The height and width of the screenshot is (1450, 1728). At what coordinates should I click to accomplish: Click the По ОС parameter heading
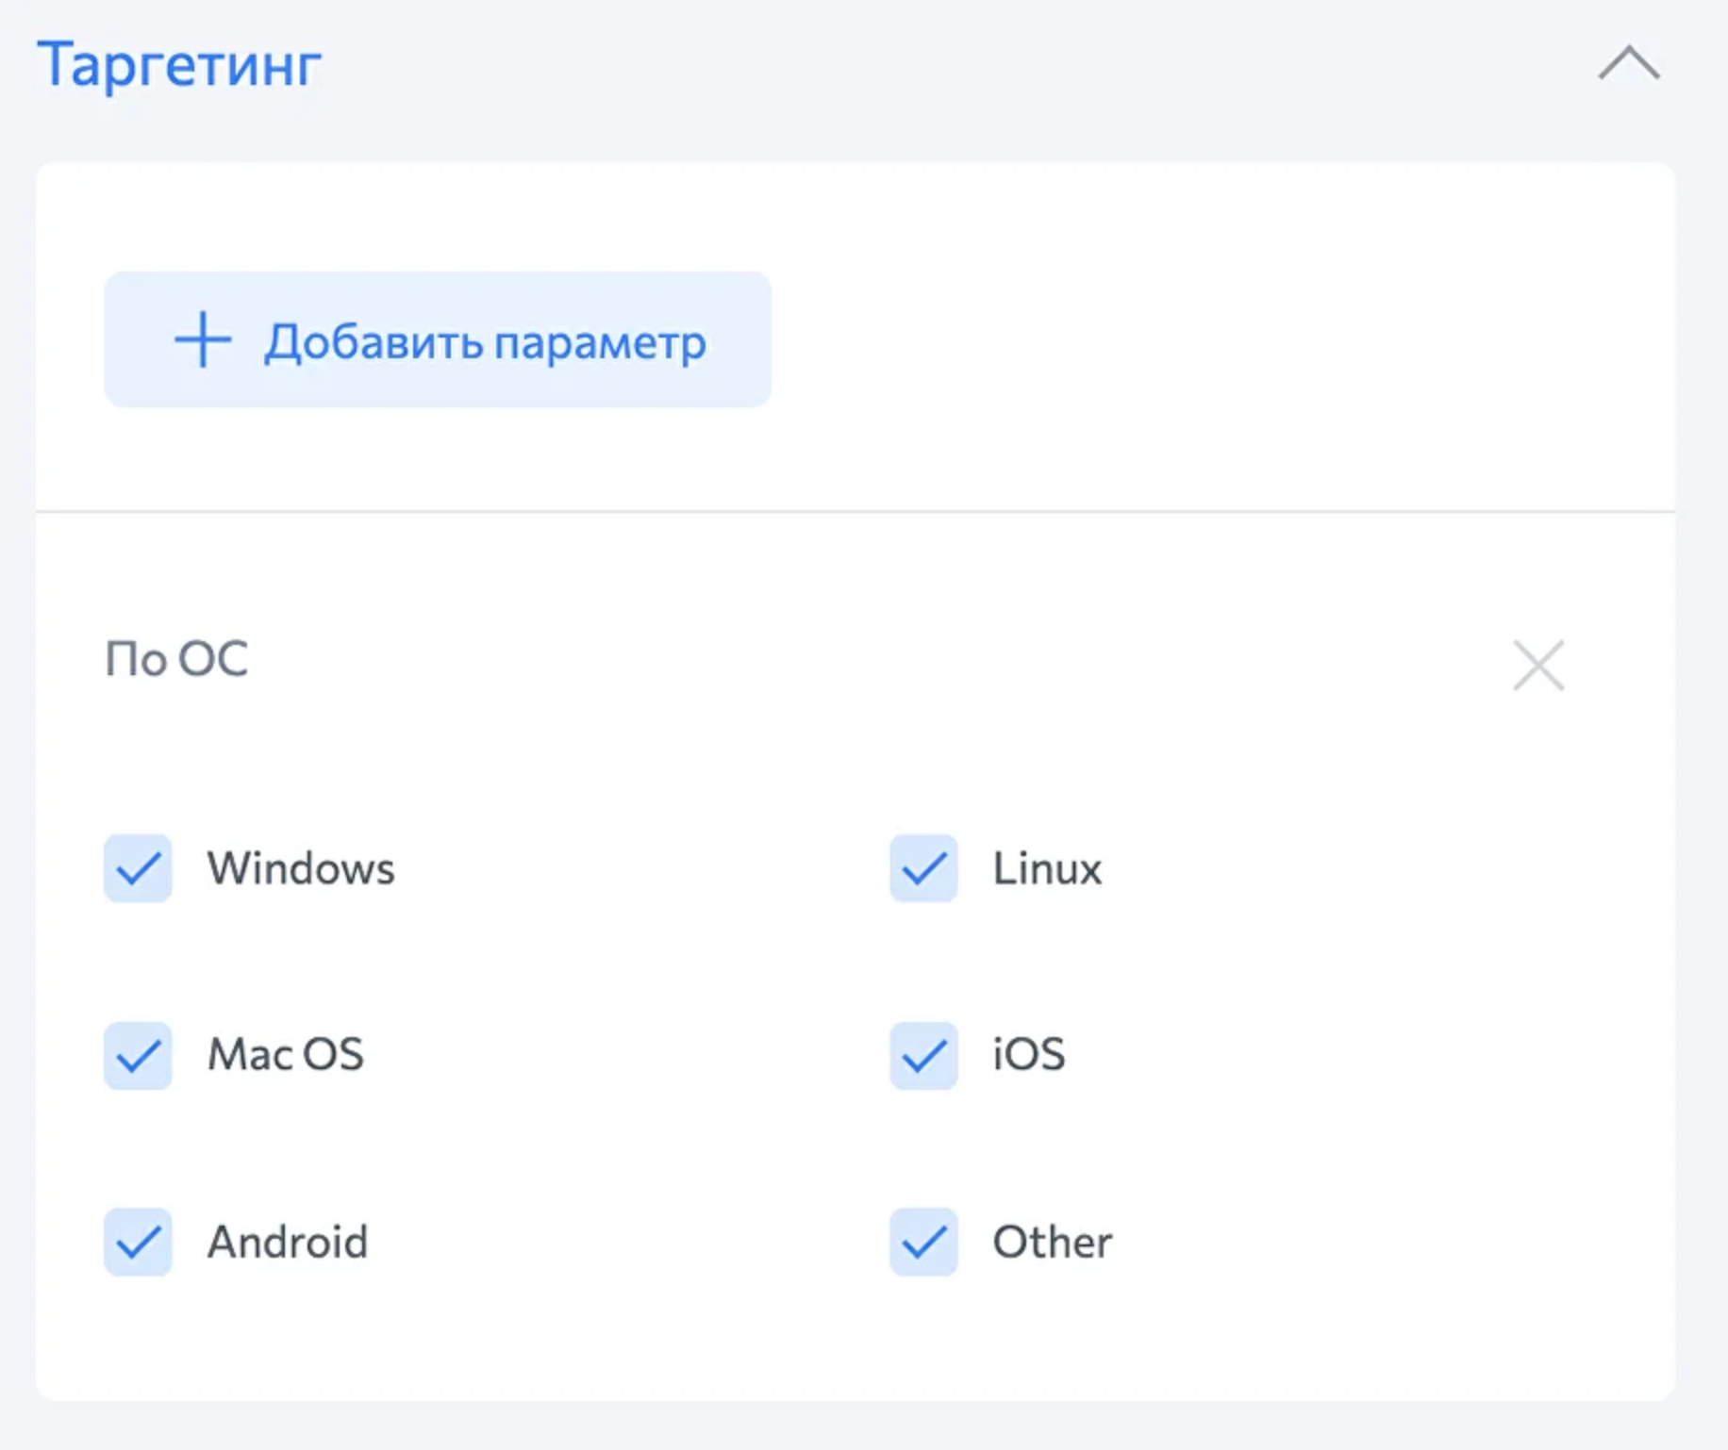[x=176, y=659]
